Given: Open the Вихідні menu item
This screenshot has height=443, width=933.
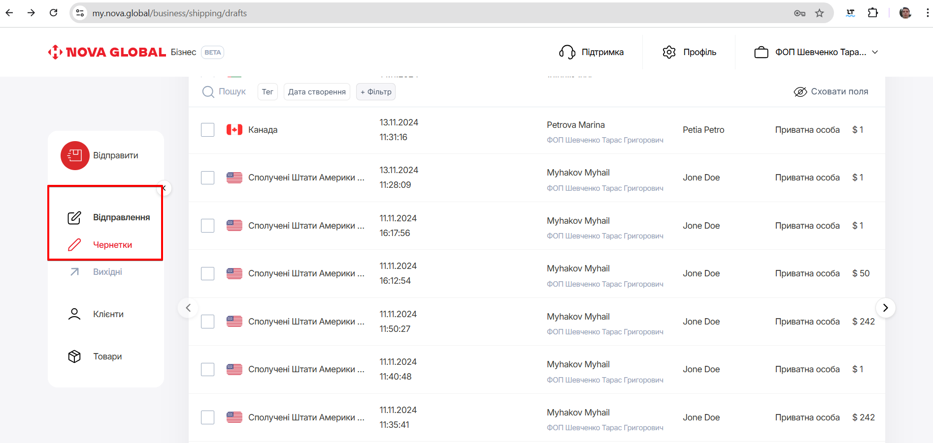Looking at the screenshot, I should coord(107,272).
